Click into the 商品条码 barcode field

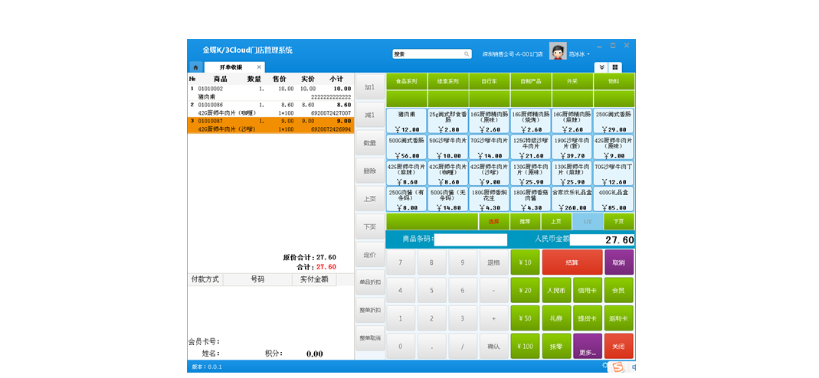tap(470, 240)
